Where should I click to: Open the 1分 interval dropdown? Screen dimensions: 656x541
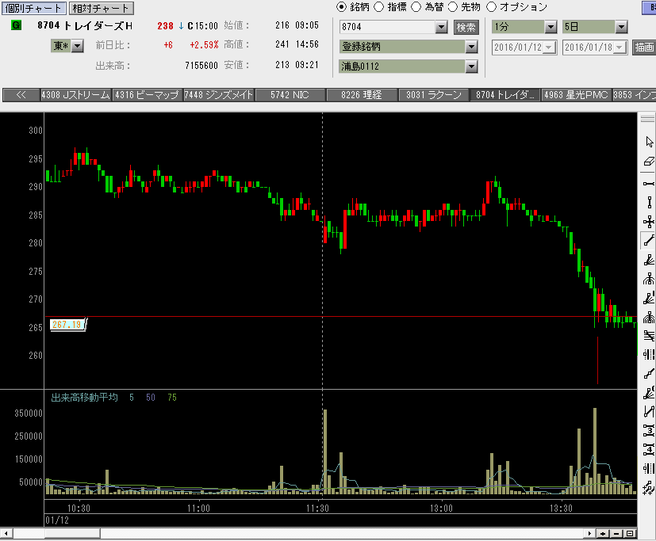tap(551, 28)
